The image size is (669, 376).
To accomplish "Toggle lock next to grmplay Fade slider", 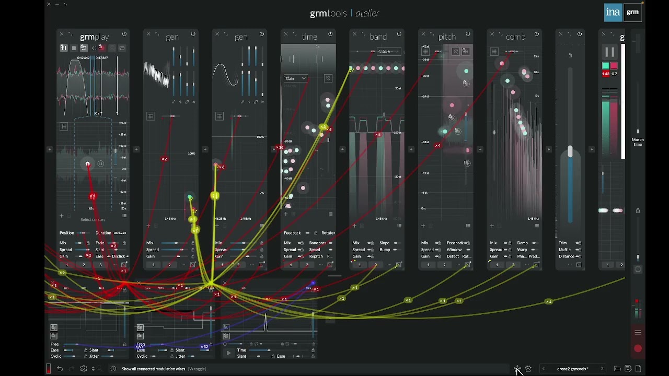I will (124, 243).
